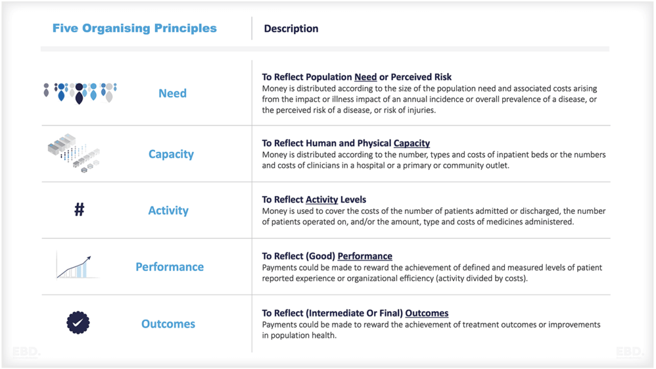Select the blue Capacity principle label

pyautogui.click(x=170, y=154)
